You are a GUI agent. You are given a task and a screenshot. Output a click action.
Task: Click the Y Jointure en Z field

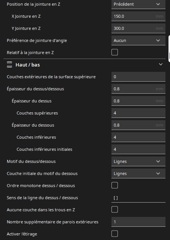pos(138,28)
